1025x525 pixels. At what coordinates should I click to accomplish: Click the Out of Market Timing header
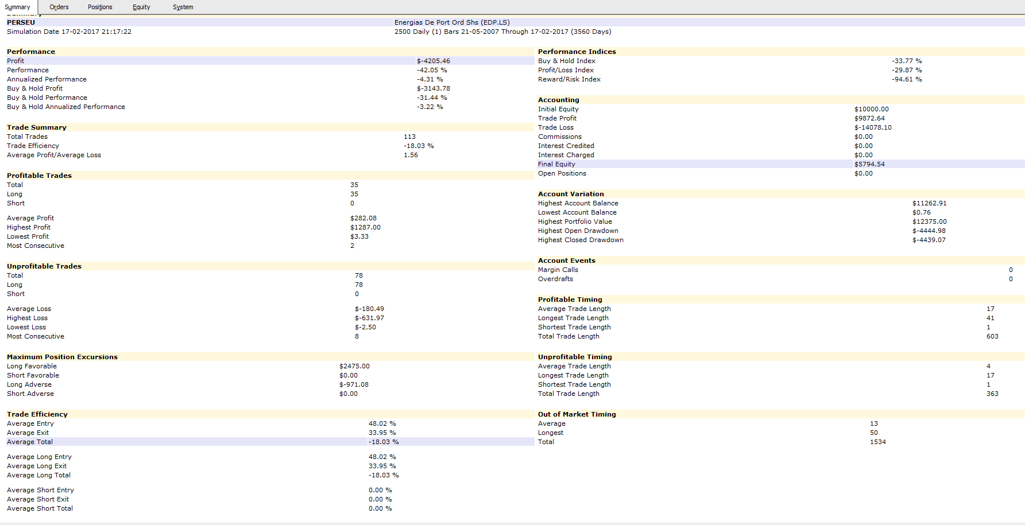577,414
